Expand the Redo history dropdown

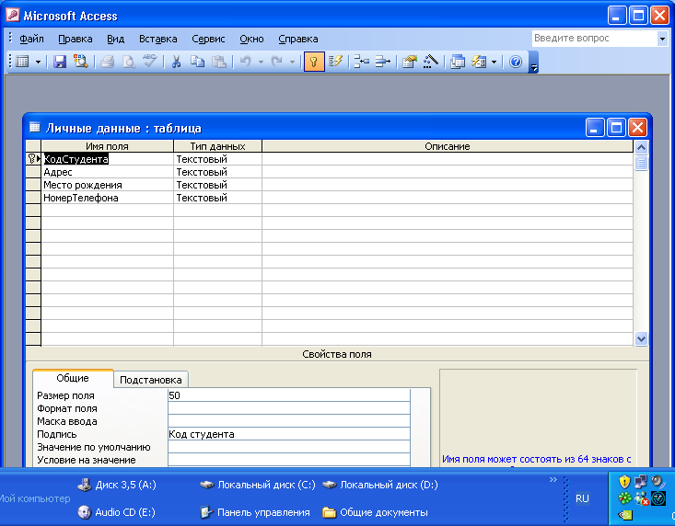point(292,63)
